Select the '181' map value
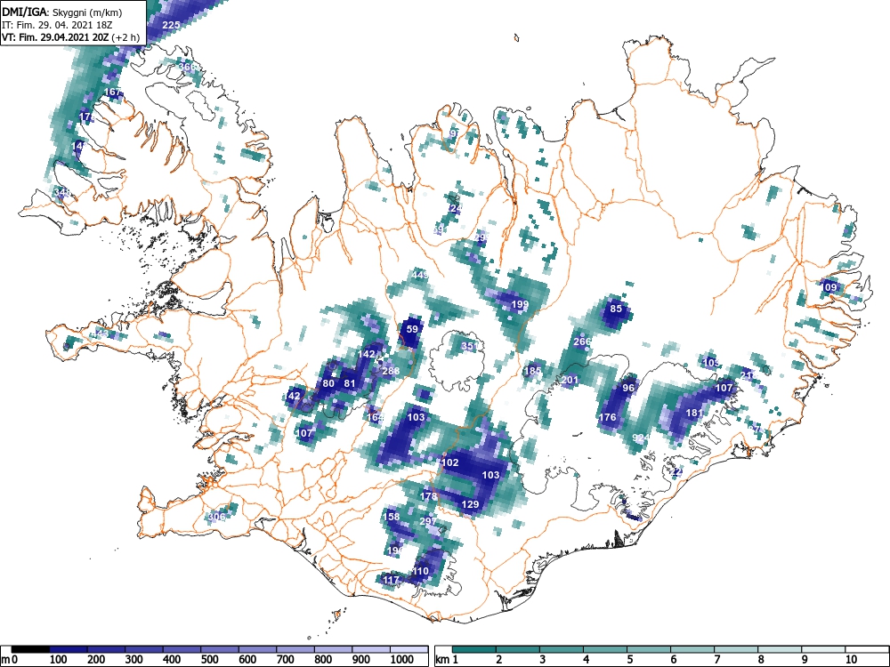Screen dimensions: 890x667 pyautogui.click(x=695, y=413)
